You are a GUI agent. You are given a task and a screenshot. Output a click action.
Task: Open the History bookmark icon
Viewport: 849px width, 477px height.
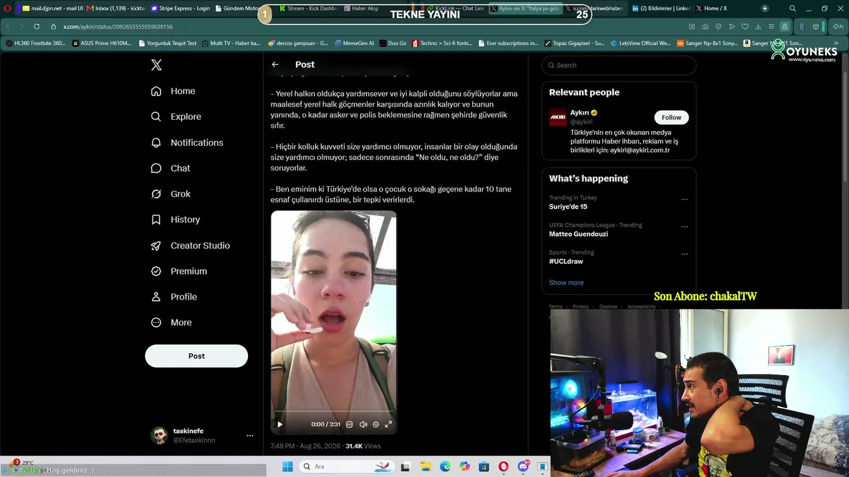[156, 219]
